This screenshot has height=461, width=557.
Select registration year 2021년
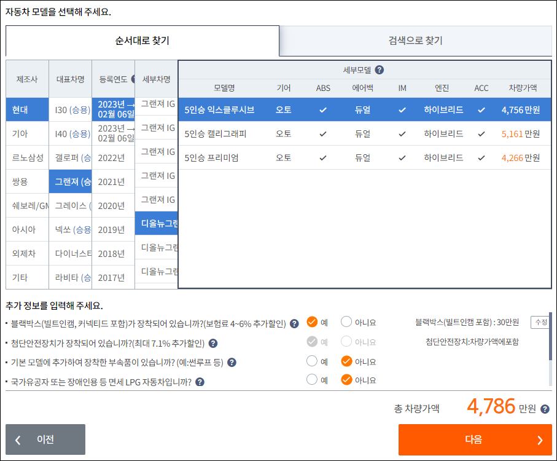point(114,181)
